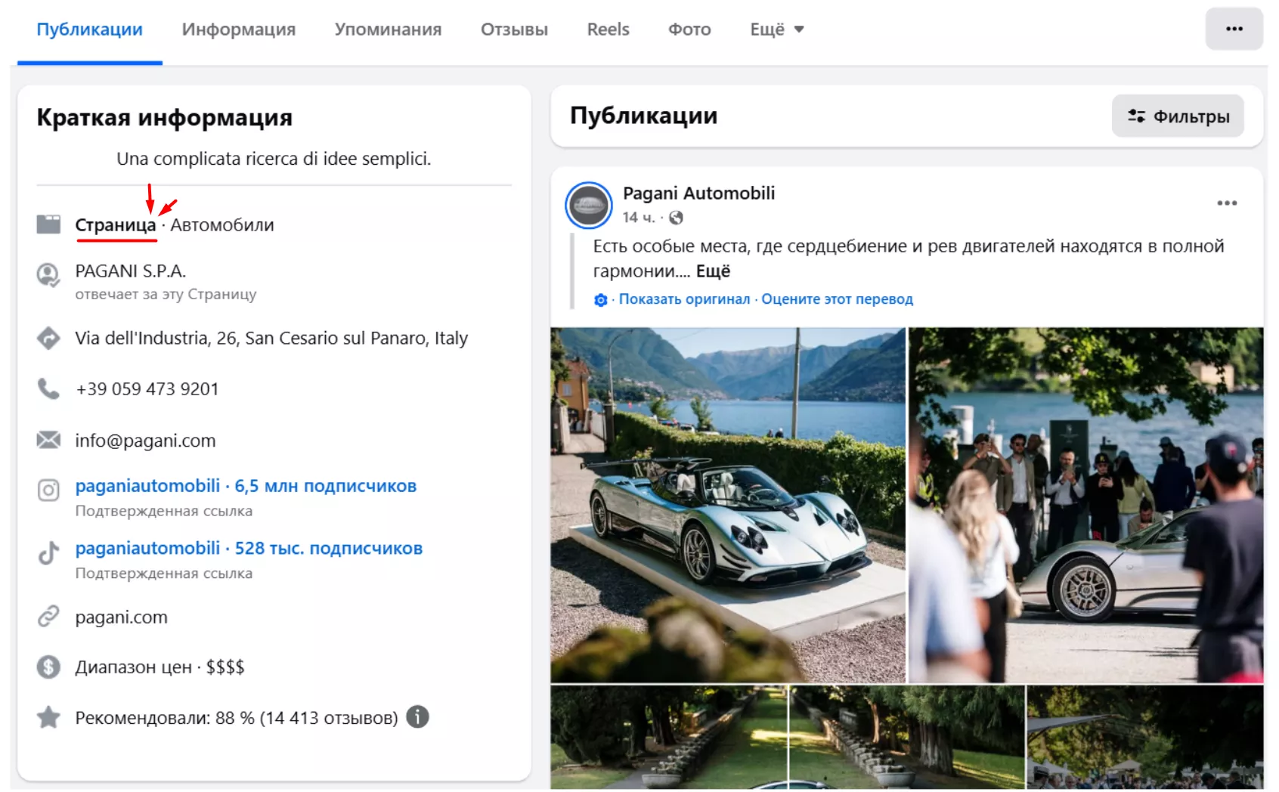Click the Pagani Automobili post author name

click(698, 193)
